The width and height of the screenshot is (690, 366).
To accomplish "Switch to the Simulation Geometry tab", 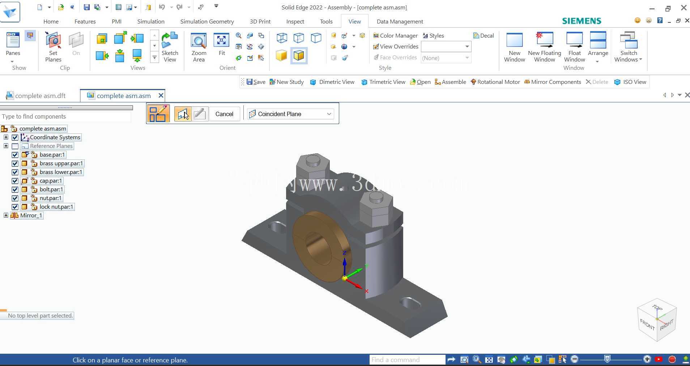I will (x=207, y=21).
